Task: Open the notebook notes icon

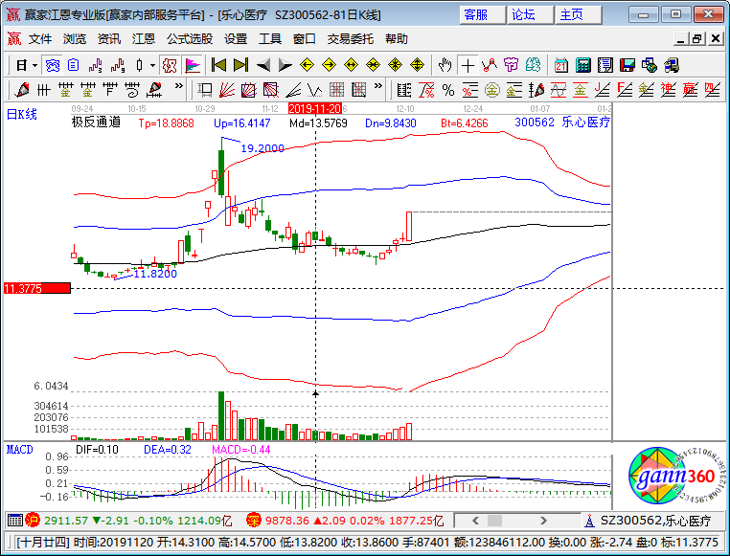Action: [x=605, y=65]
